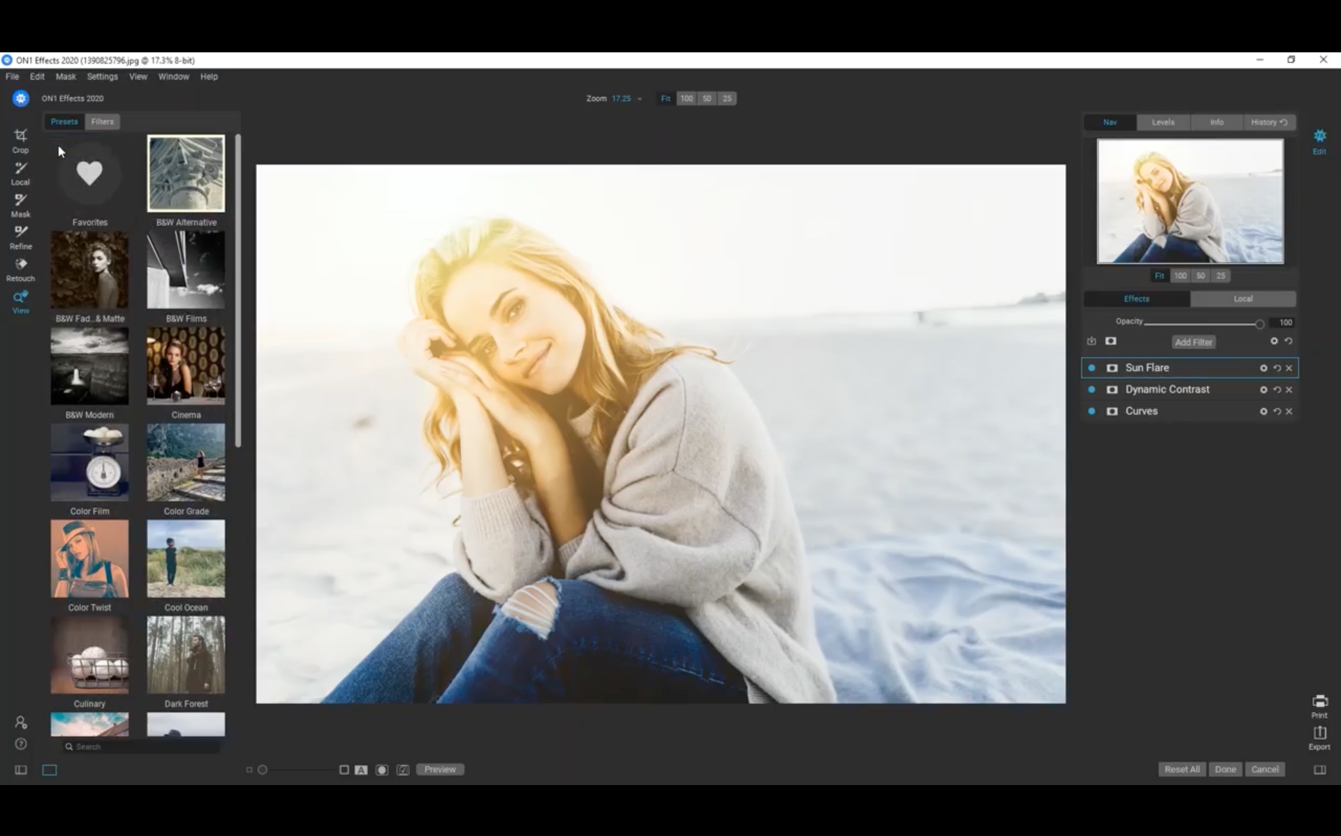
Task: Adjust the Opacity slider handle
Action: click(1259, 324)
